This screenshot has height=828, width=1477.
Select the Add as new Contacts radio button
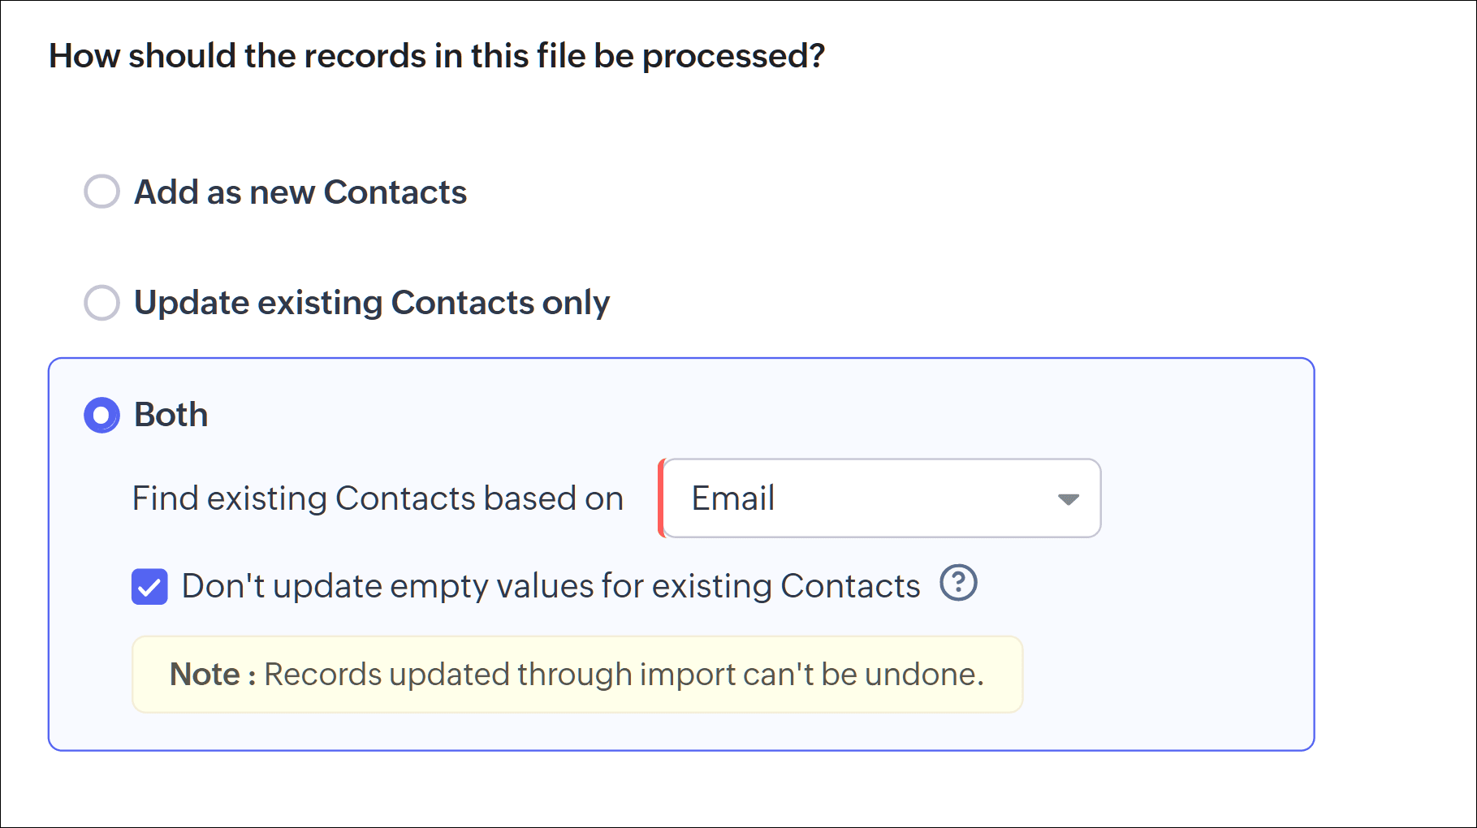tap(102, 192)
